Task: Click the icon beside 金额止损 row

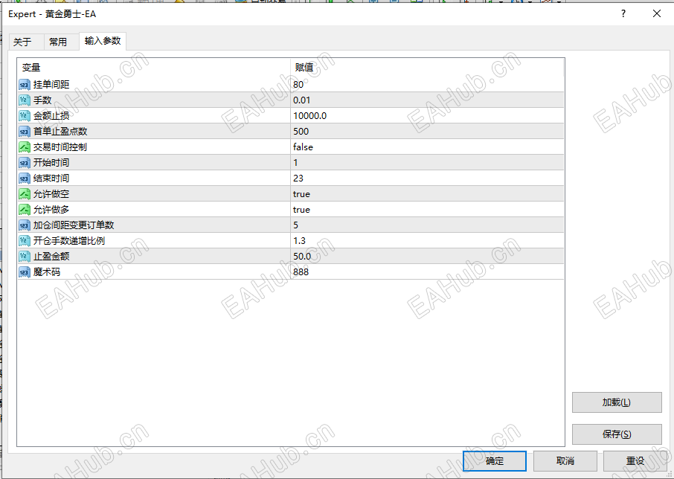Action: pos(24,116)
